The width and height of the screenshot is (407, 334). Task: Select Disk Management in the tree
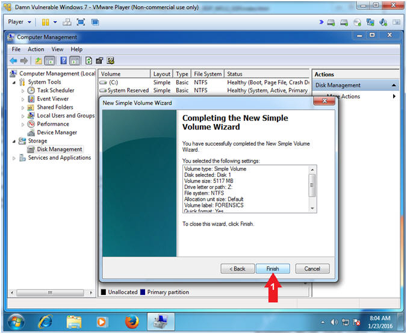tap(60, 149)
